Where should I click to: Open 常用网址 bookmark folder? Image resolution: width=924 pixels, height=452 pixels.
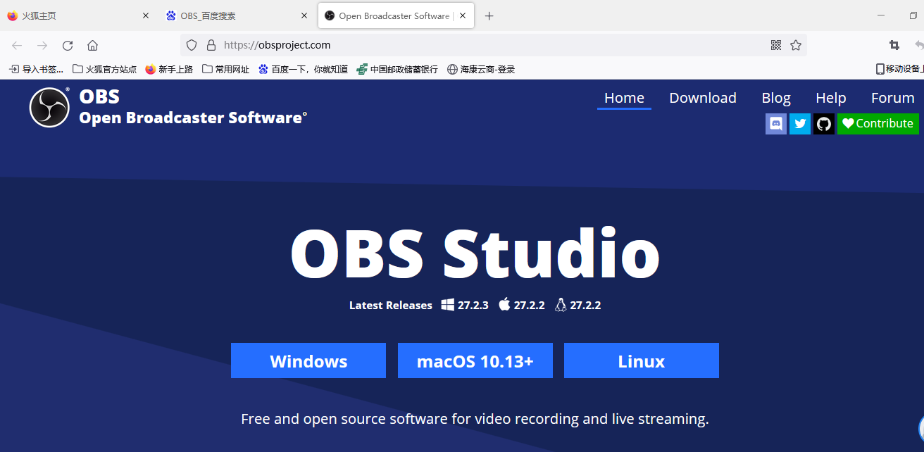225,69
